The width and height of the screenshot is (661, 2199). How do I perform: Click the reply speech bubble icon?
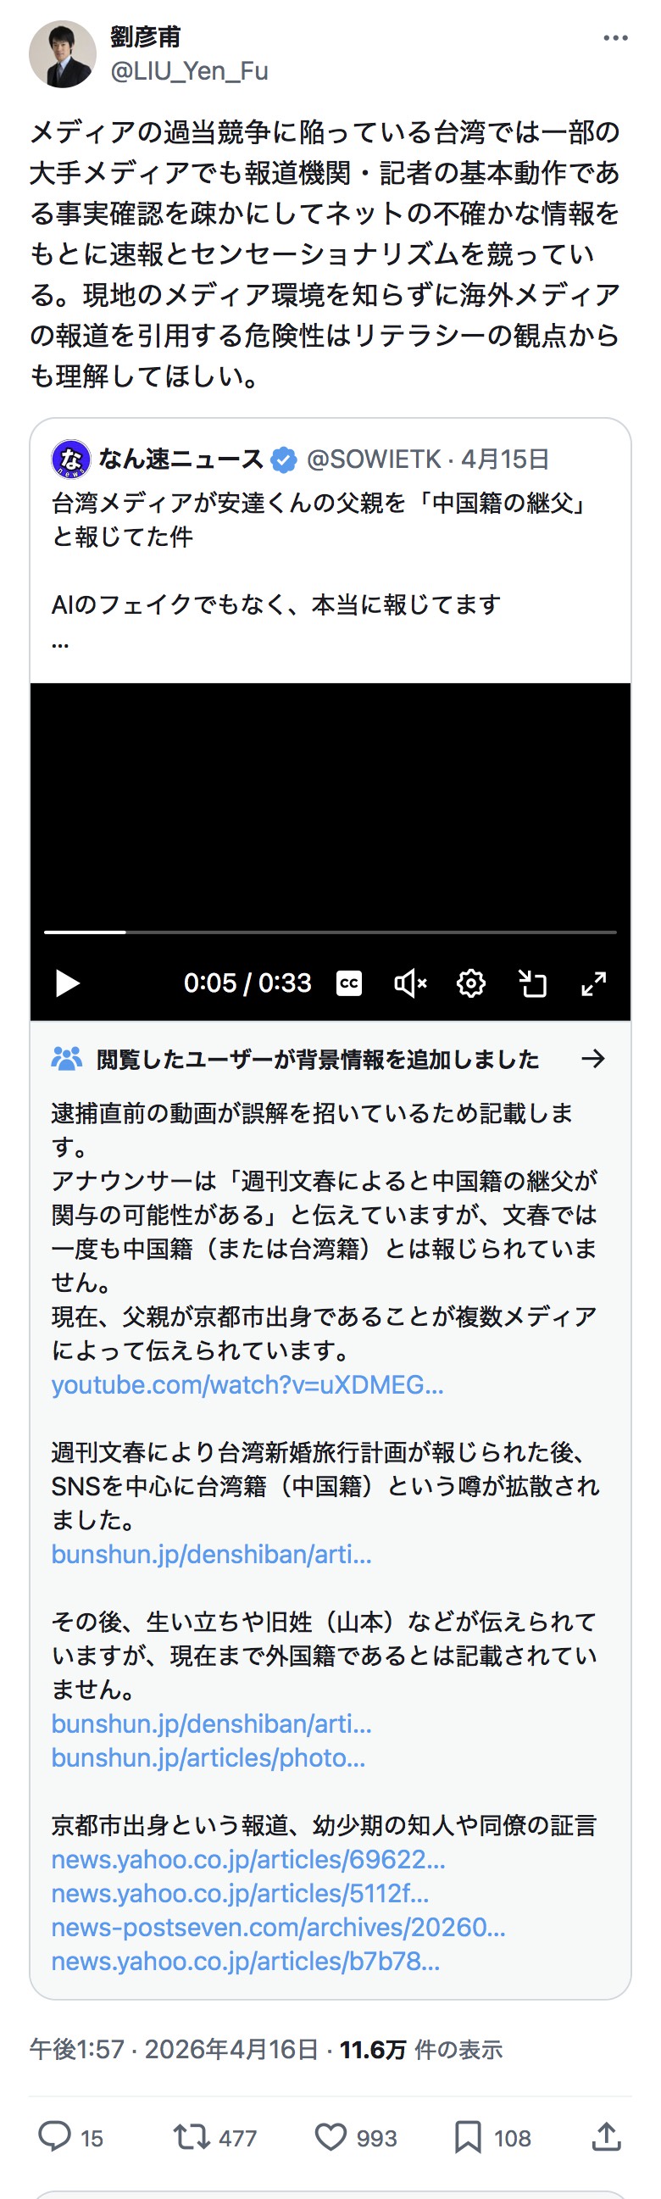point(54,2135)
